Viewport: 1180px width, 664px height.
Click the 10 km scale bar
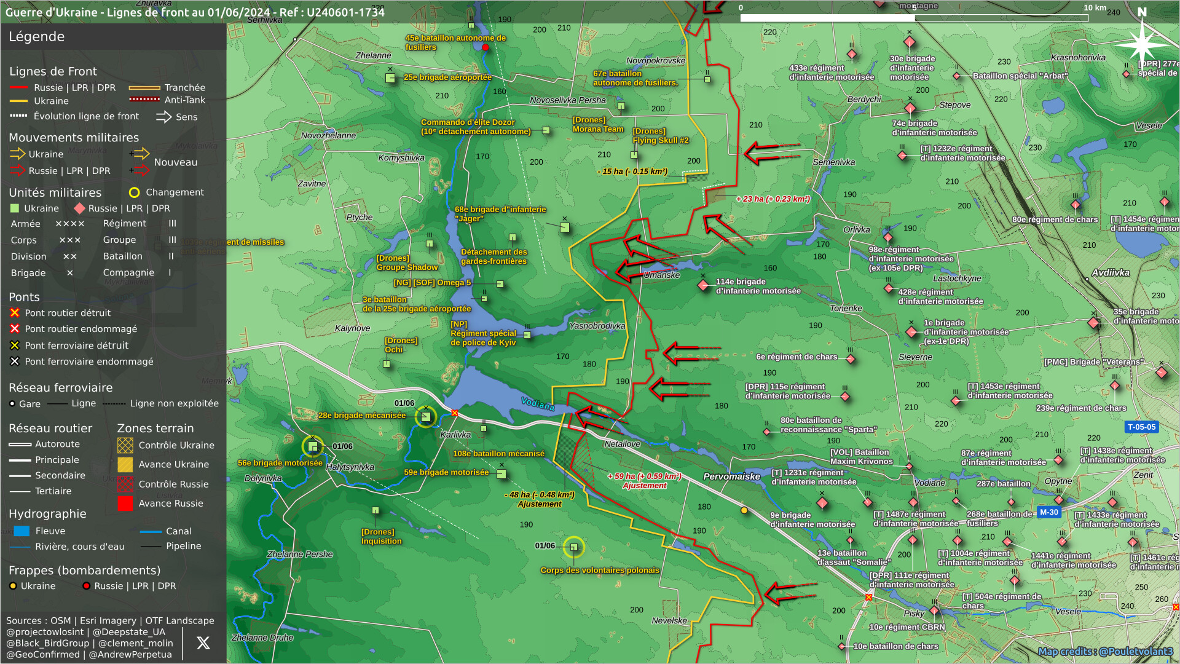[914, 18]
